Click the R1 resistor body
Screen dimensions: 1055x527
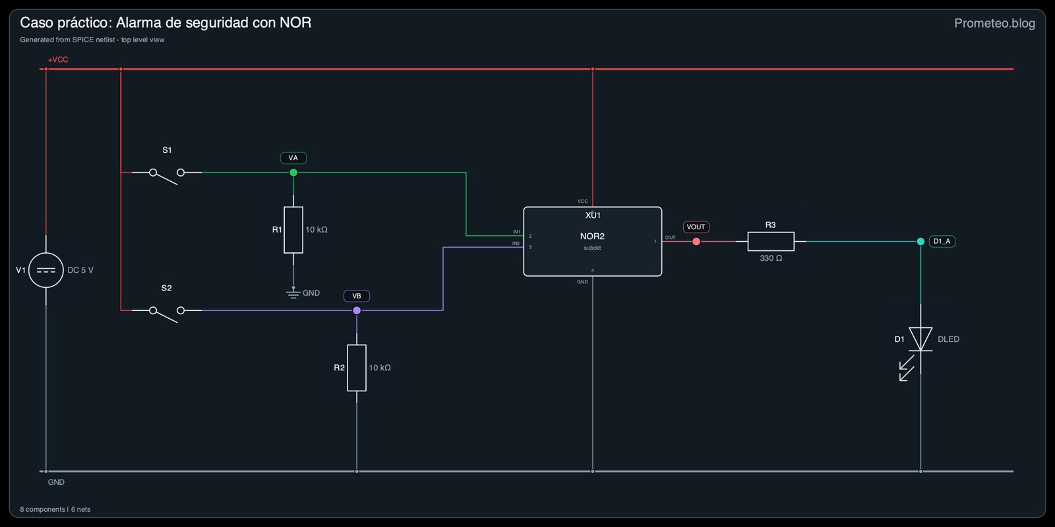293,230
